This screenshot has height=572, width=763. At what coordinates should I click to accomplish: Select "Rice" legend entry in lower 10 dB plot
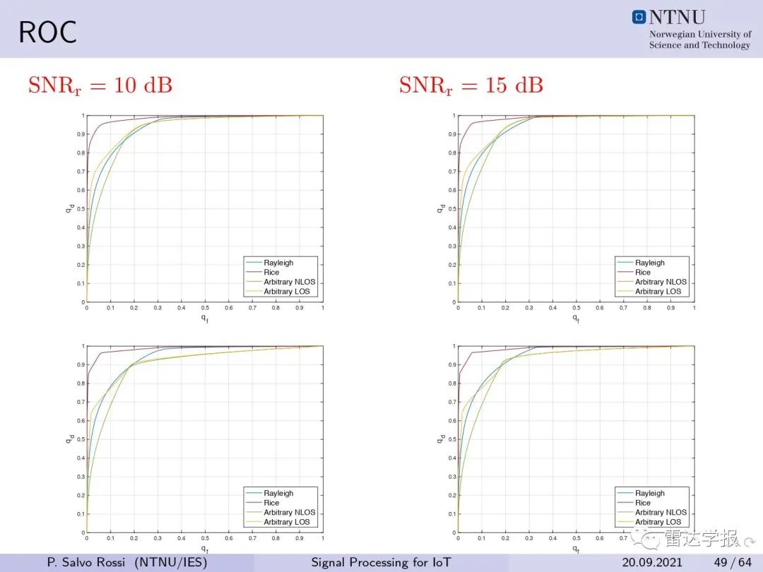coord(271,503)
